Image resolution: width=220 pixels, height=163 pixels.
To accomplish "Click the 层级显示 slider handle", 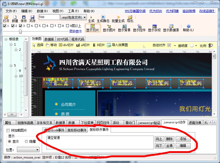I will [x=20, y=31].
